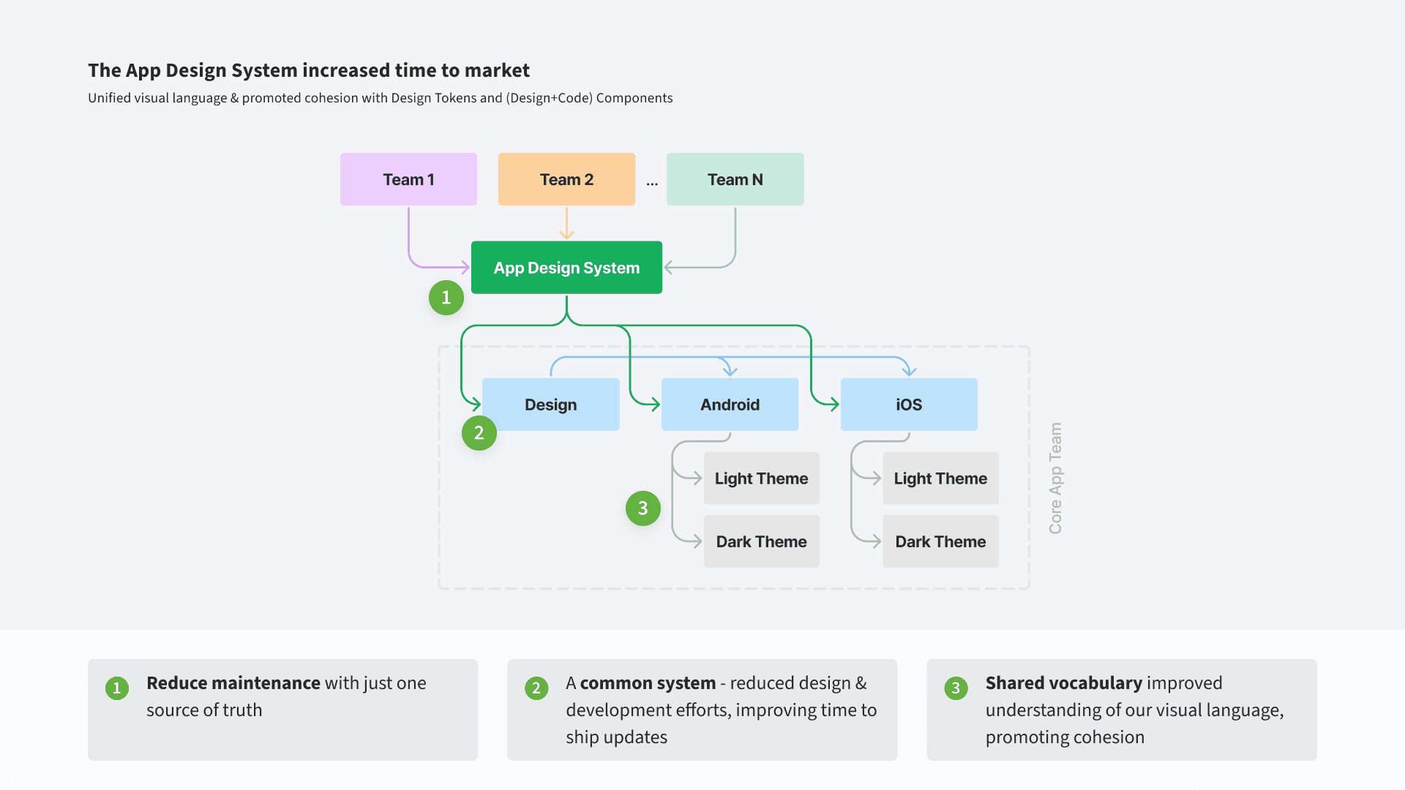
Task: Click the App Design System green node
Action: coord(566,268)
